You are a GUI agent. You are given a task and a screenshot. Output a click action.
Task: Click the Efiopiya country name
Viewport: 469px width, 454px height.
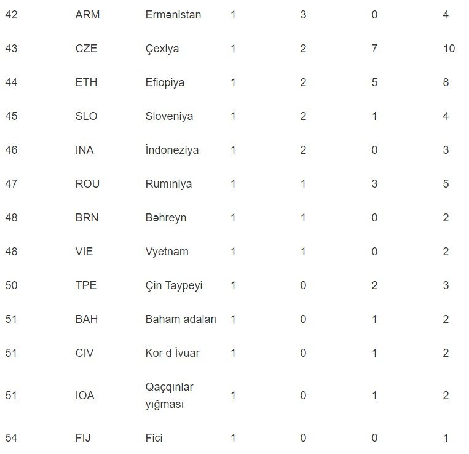[165, 82]
